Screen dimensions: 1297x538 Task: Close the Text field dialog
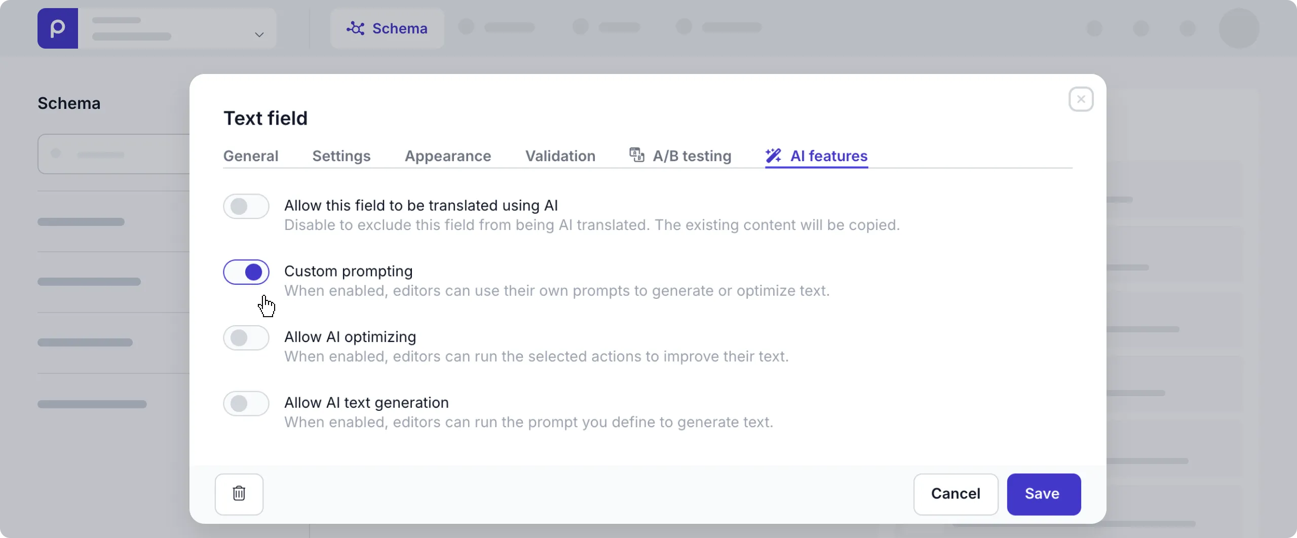[1081, 99]
